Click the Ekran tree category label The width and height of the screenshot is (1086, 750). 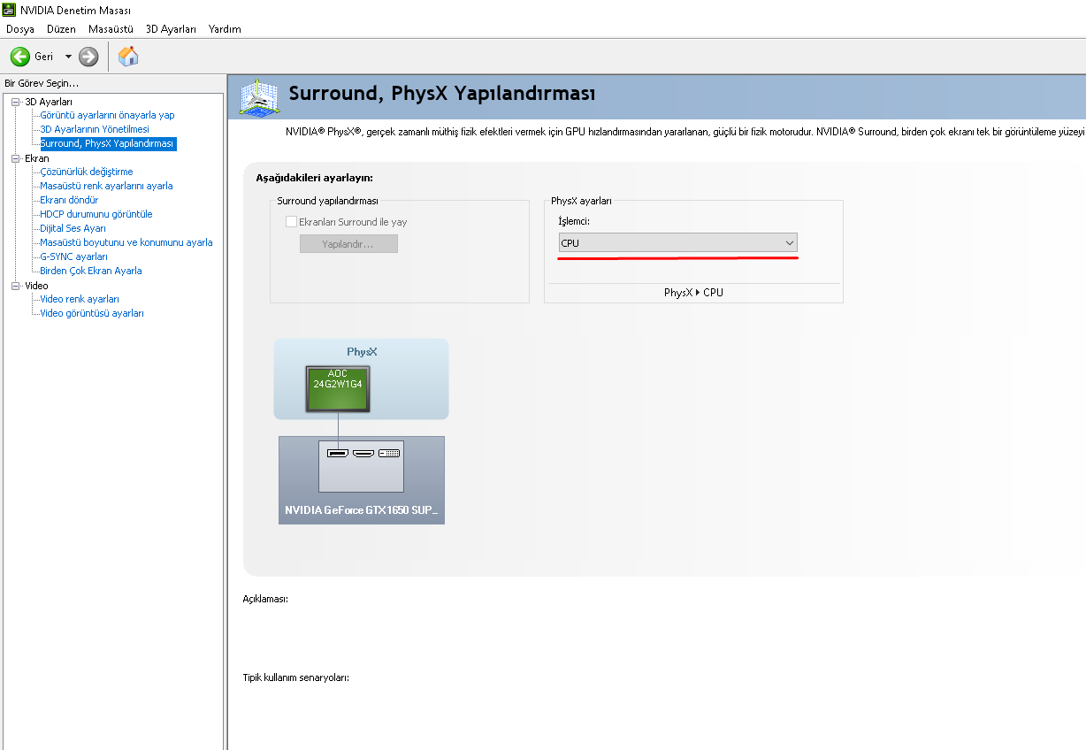coord(37,158)
